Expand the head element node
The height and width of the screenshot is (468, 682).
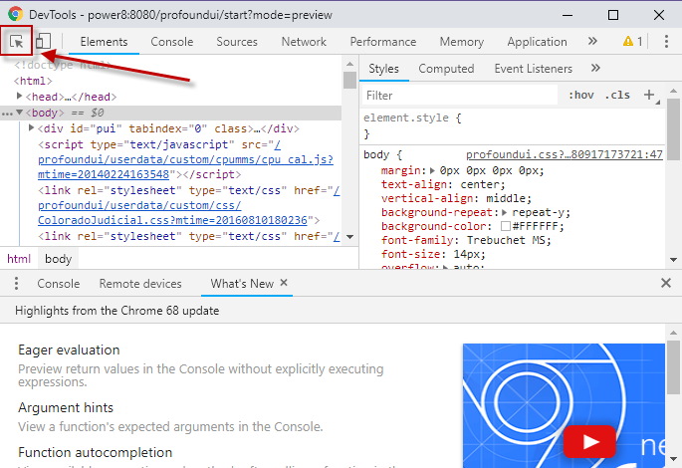point(19,96)
